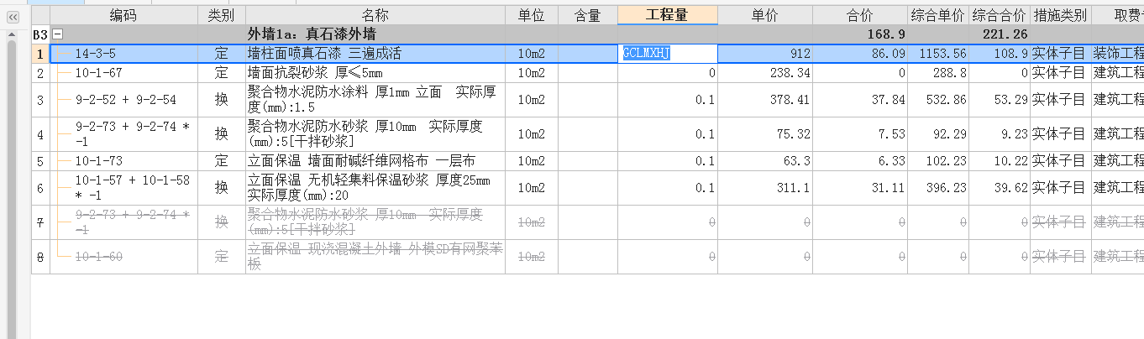Click code cell 14-3-5

123,54
